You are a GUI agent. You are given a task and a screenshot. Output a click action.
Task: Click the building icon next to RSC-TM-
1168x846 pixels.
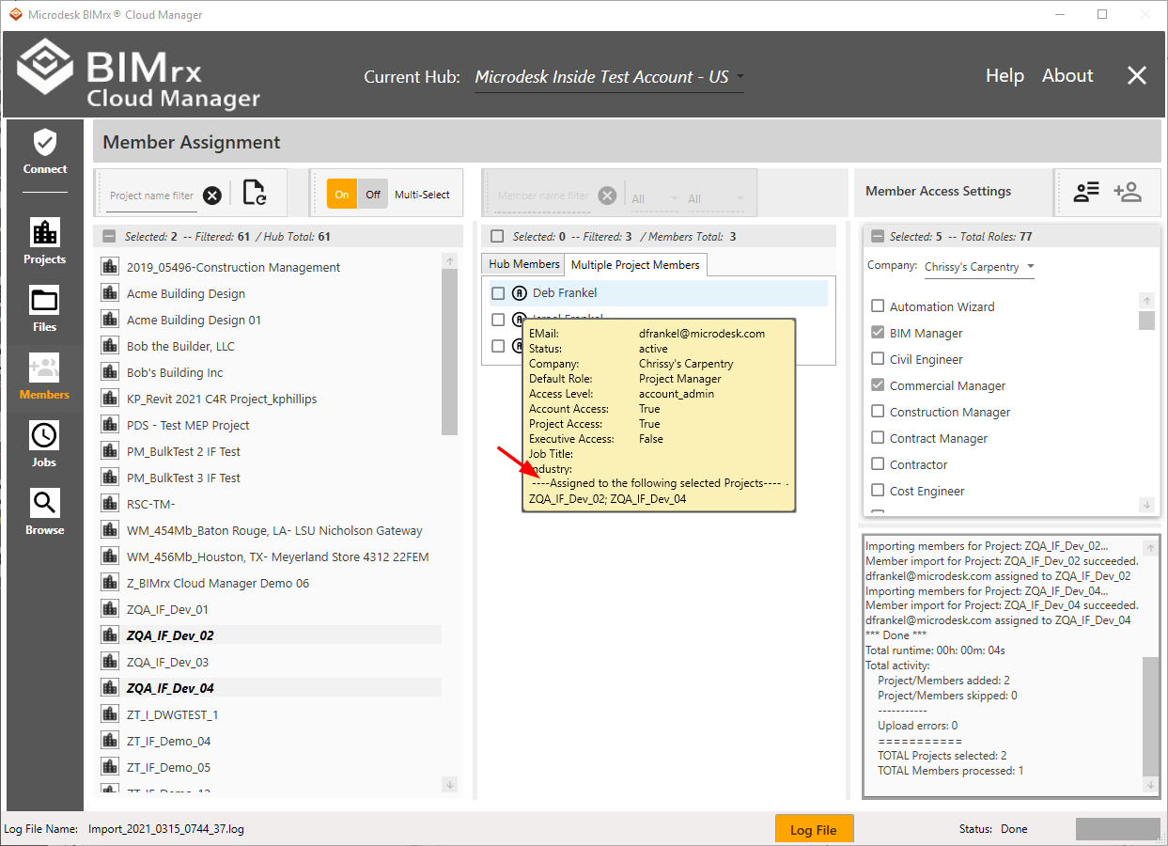coord(109,504)
